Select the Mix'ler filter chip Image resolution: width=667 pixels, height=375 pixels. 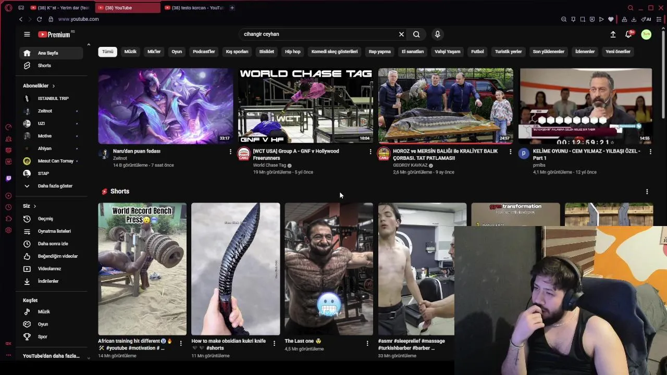[x=154, y=52]
